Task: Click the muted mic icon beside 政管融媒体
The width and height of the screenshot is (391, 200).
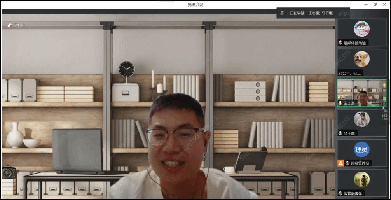Action: point(340,193)
